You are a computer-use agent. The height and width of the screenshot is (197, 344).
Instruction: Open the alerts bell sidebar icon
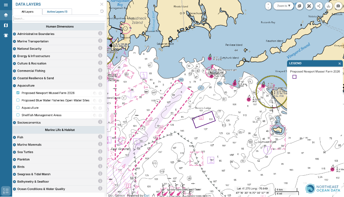pos(6,35)
